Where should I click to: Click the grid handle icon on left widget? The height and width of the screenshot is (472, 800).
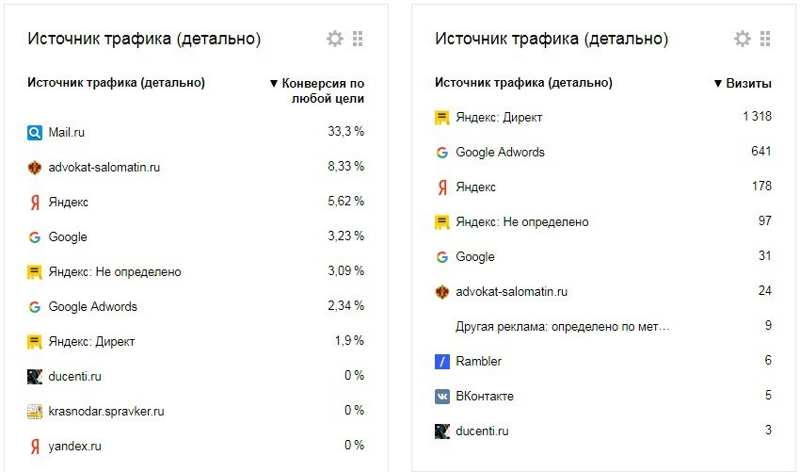[x=358, y=39]
